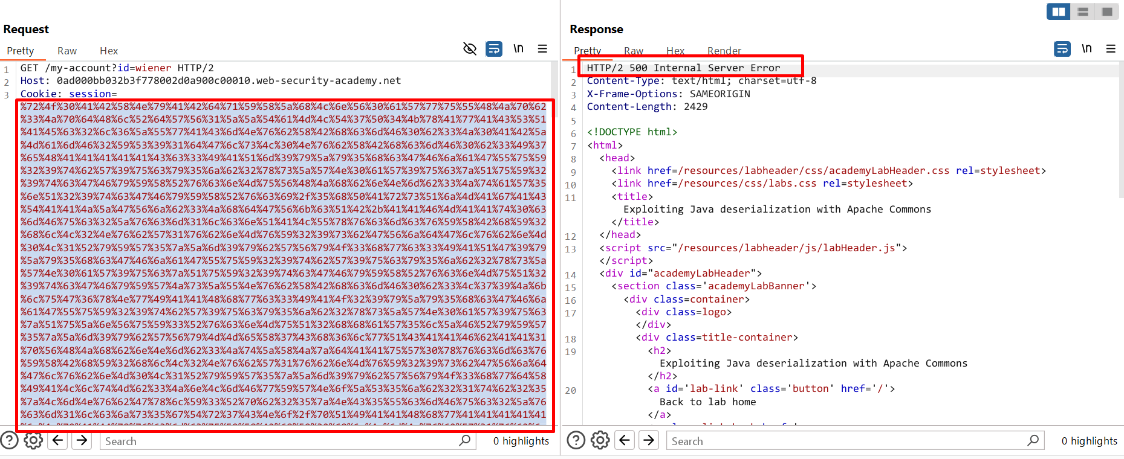Image resolution: width=1124 pixels, height=459 pixels.
Task: Click the div id academyLabHeader line
Action: pyautogui.click(x=680, y=274)
